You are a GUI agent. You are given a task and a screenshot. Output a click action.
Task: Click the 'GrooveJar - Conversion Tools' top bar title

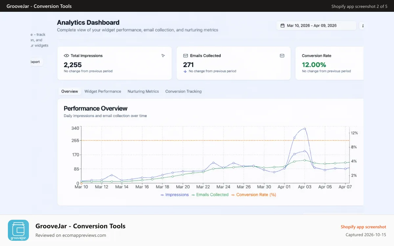coord(39,6)
